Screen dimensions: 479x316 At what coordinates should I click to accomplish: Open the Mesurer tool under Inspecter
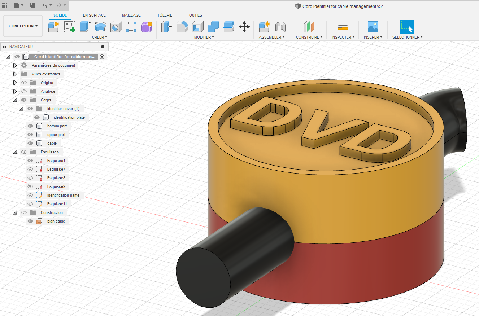pyautogui.click(x=342, y=26)
